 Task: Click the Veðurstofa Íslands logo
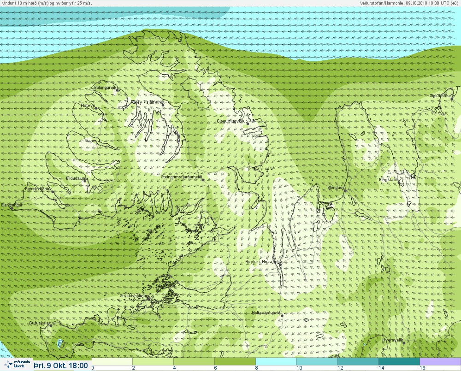pos(16,365)
